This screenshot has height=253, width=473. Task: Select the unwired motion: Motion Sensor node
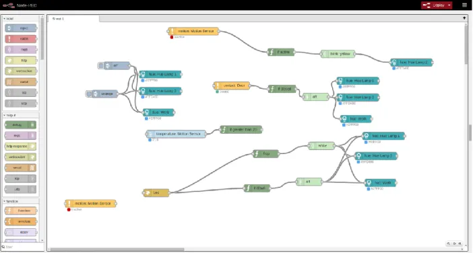(x=90, y=204)
